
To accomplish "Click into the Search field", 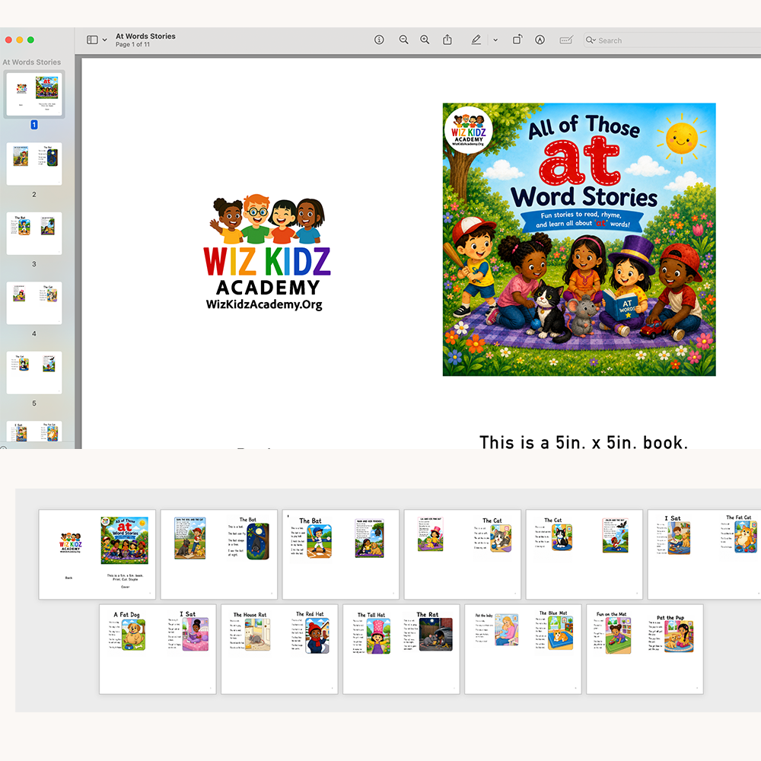I will click(674, 40).
